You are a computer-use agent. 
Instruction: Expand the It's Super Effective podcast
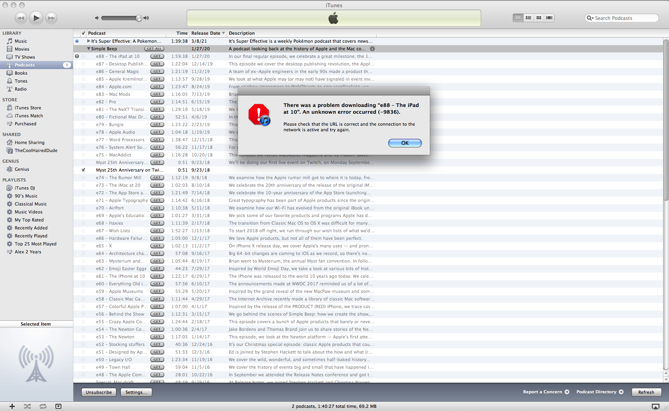click(89, 41)
